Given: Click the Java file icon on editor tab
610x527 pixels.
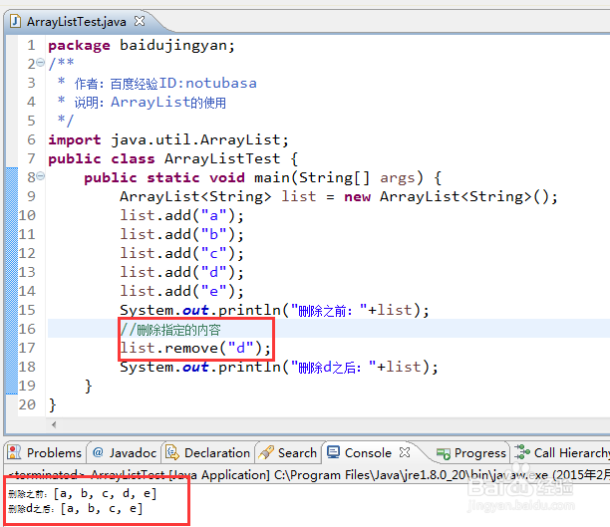Looking at the screenshot, I should [x=15, y=21].
